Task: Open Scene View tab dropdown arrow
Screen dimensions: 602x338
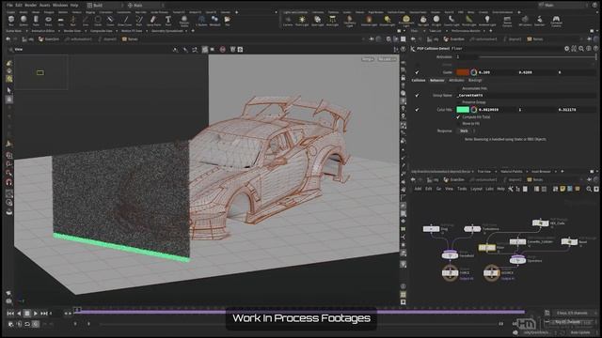Action: coord(27,31)
